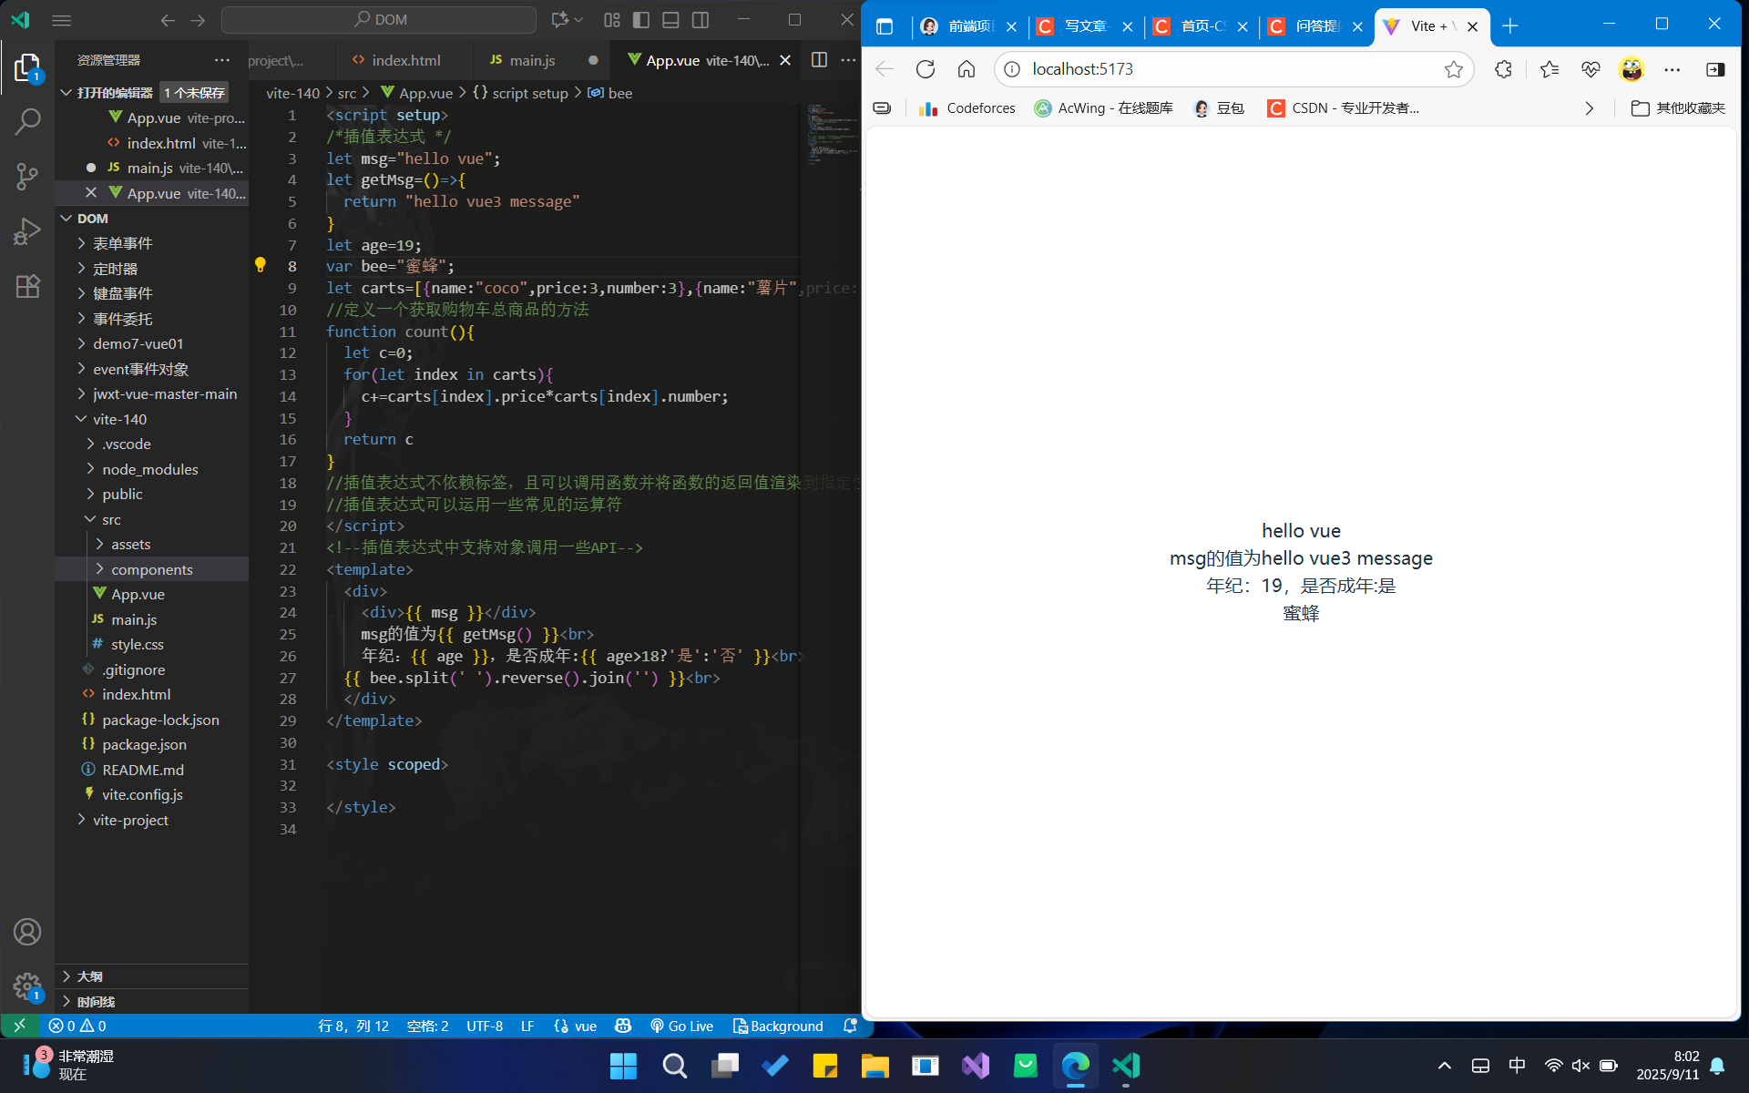The height and width of the screenshot is (1093, 1749).
Task: Show errors and warnings problems panel
Action: (x=77, y=1026)
